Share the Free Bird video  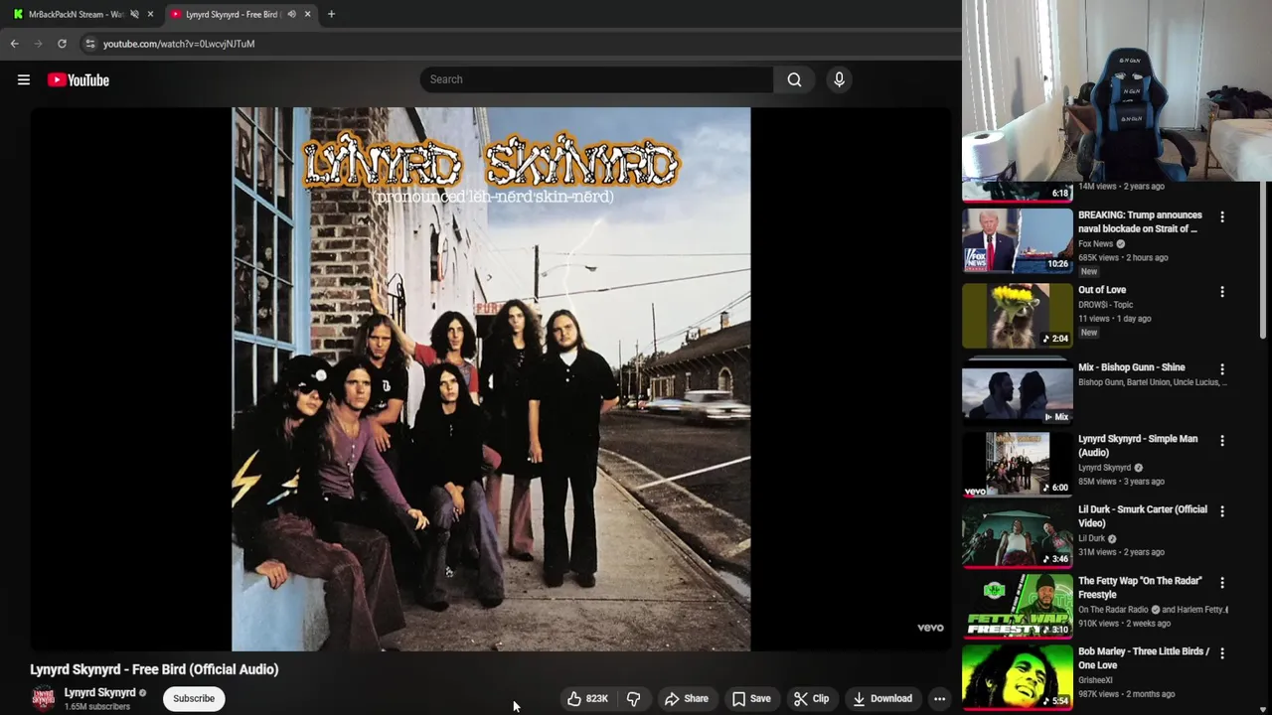pos(687,698)
